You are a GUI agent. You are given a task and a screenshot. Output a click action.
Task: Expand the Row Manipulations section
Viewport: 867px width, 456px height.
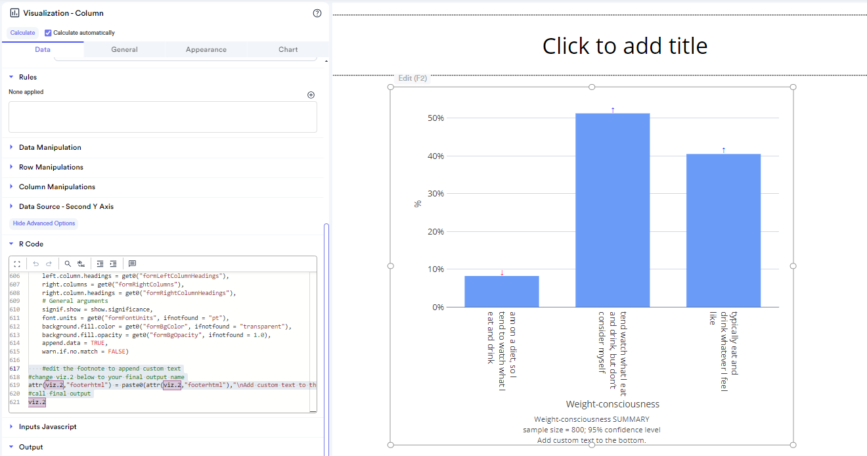pyautogui.click(x=51, y=167)
